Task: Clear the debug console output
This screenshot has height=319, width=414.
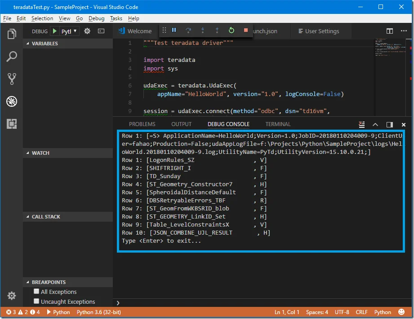Action: (x=362, y=124)
